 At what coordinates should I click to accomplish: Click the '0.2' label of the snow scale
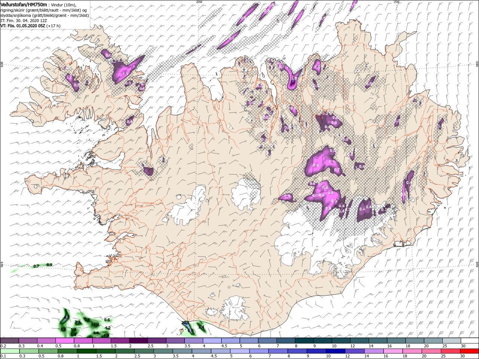[x=3, y=346]
